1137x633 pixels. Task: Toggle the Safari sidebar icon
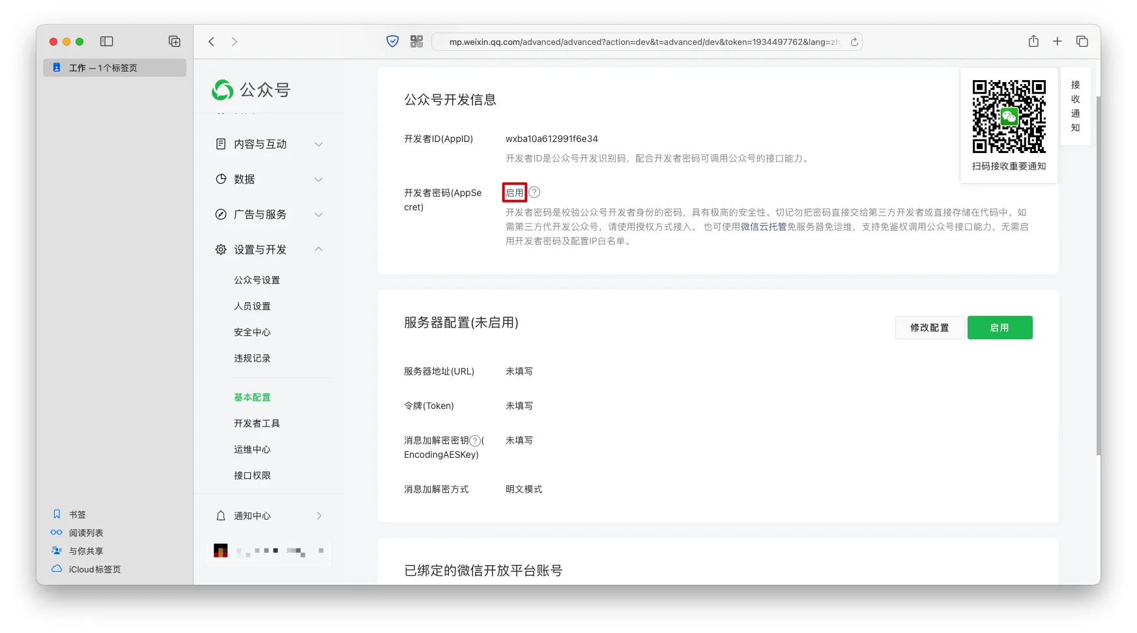(x=107, y=42)
